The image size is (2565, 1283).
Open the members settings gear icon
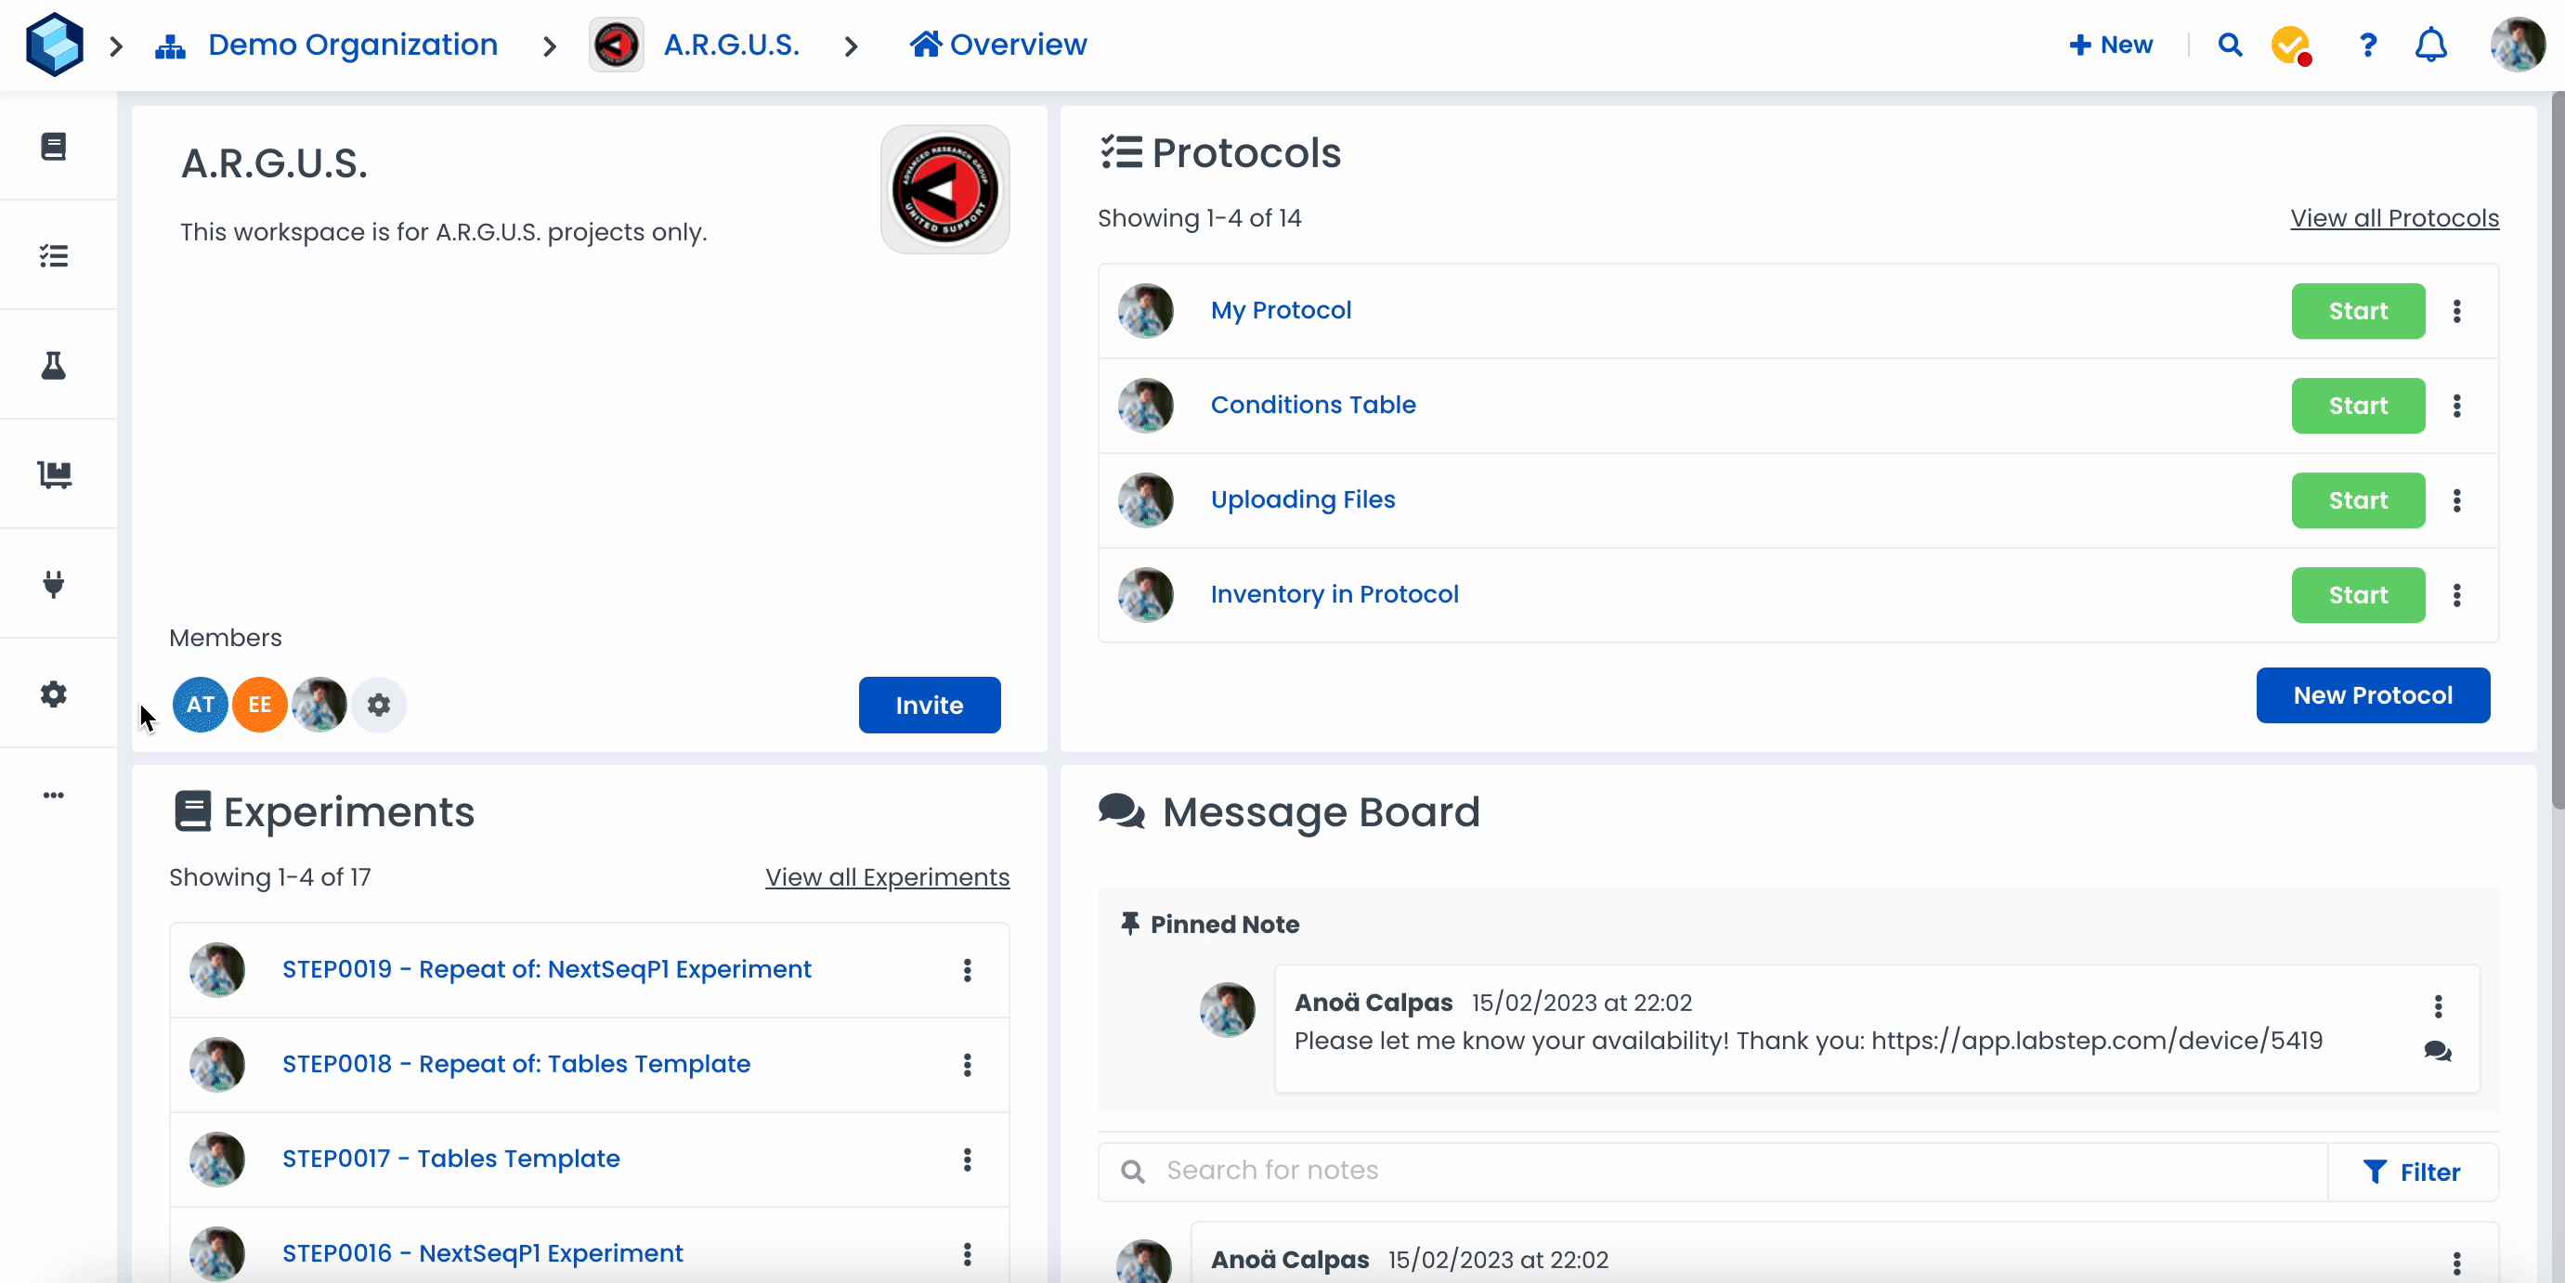pyautogui.click(x=378, y=705)
